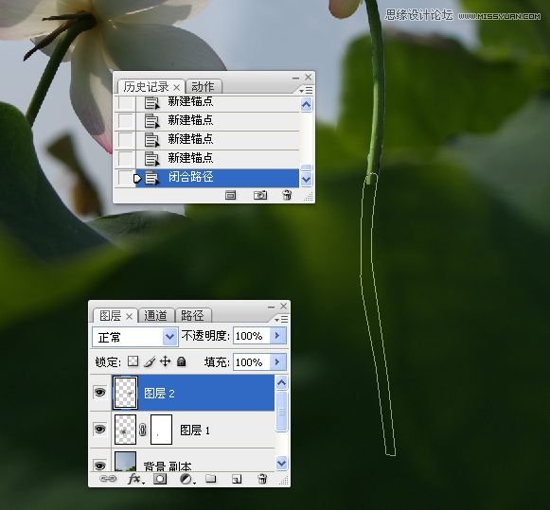
Task: Close the Layers panel window
Action: (284, 306)
